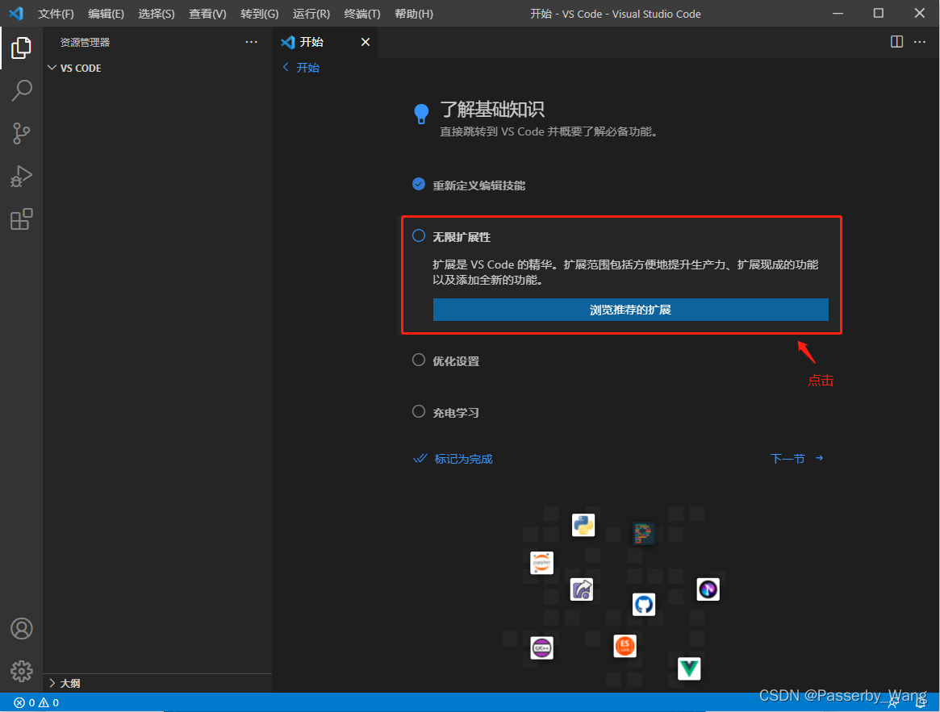Screen dimensions: 940x712
Task: Open the Extensions view in activity bar
Action: [x=21, y=219]
